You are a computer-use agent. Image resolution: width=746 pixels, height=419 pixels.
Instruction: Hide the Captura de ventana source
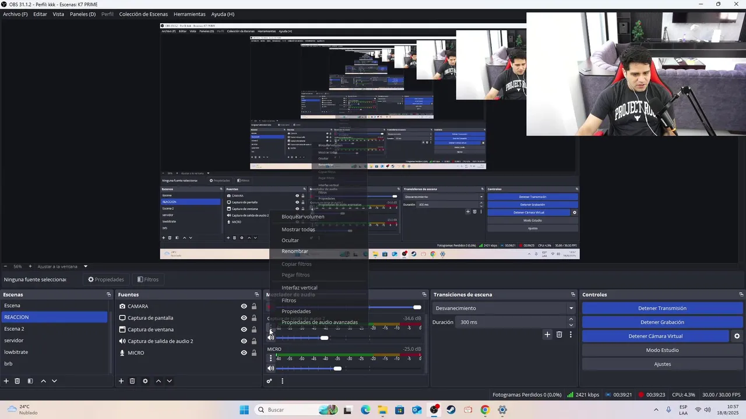244,329
